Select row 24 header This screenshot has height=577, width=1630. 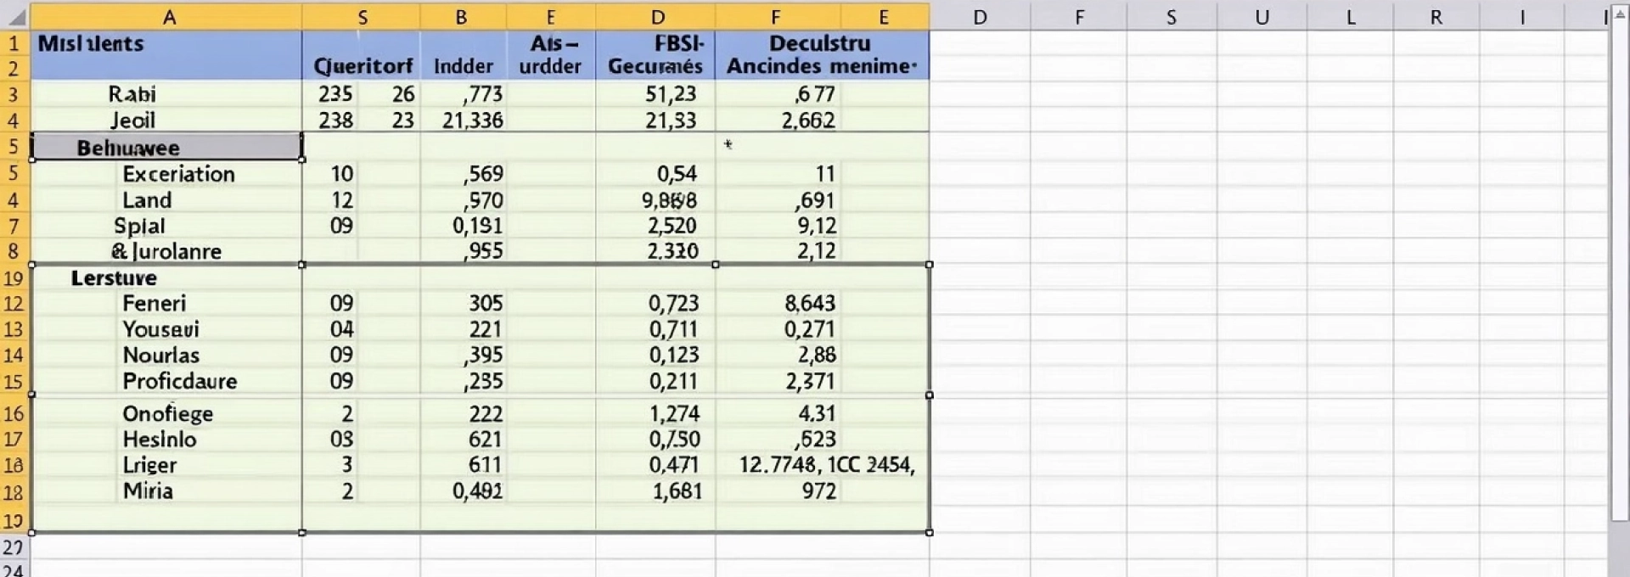tap(14, 569)
